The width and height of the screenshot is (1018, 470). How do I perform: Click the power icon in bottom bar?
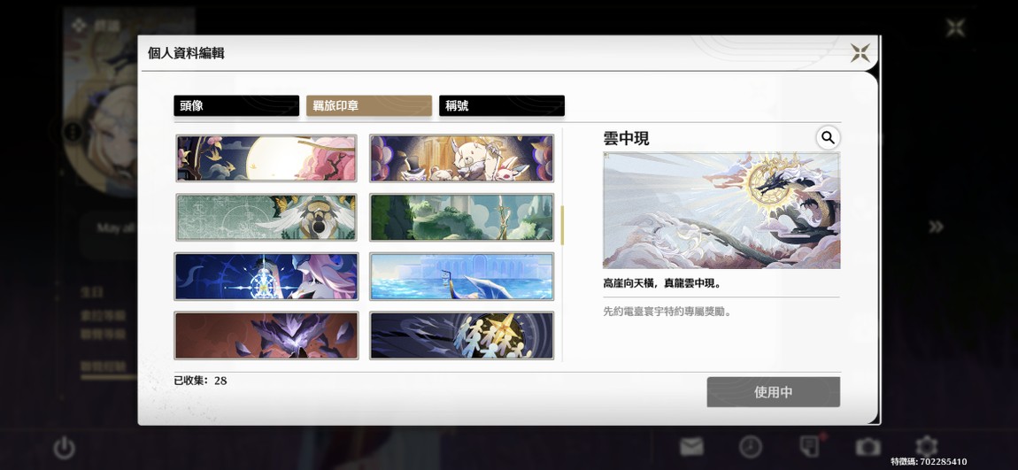65,448
